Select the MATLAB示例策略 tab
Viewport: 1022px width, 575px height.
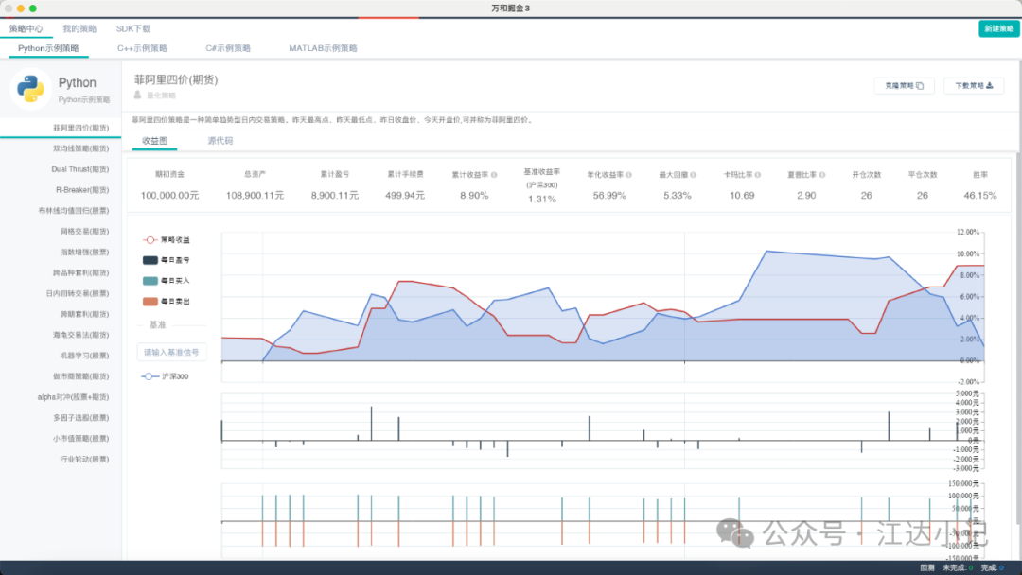pyautogui.click(x=323, y=48)
